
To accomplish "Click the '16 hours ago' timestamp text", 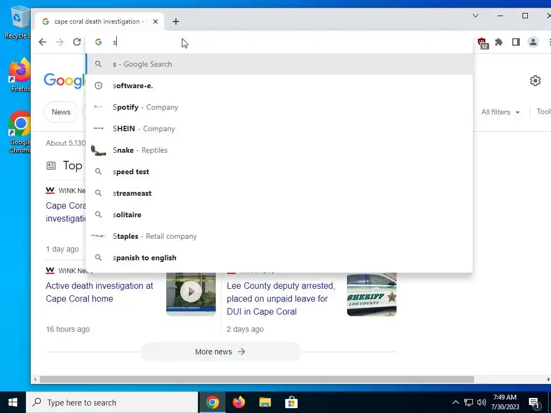I will coord(68,329).
